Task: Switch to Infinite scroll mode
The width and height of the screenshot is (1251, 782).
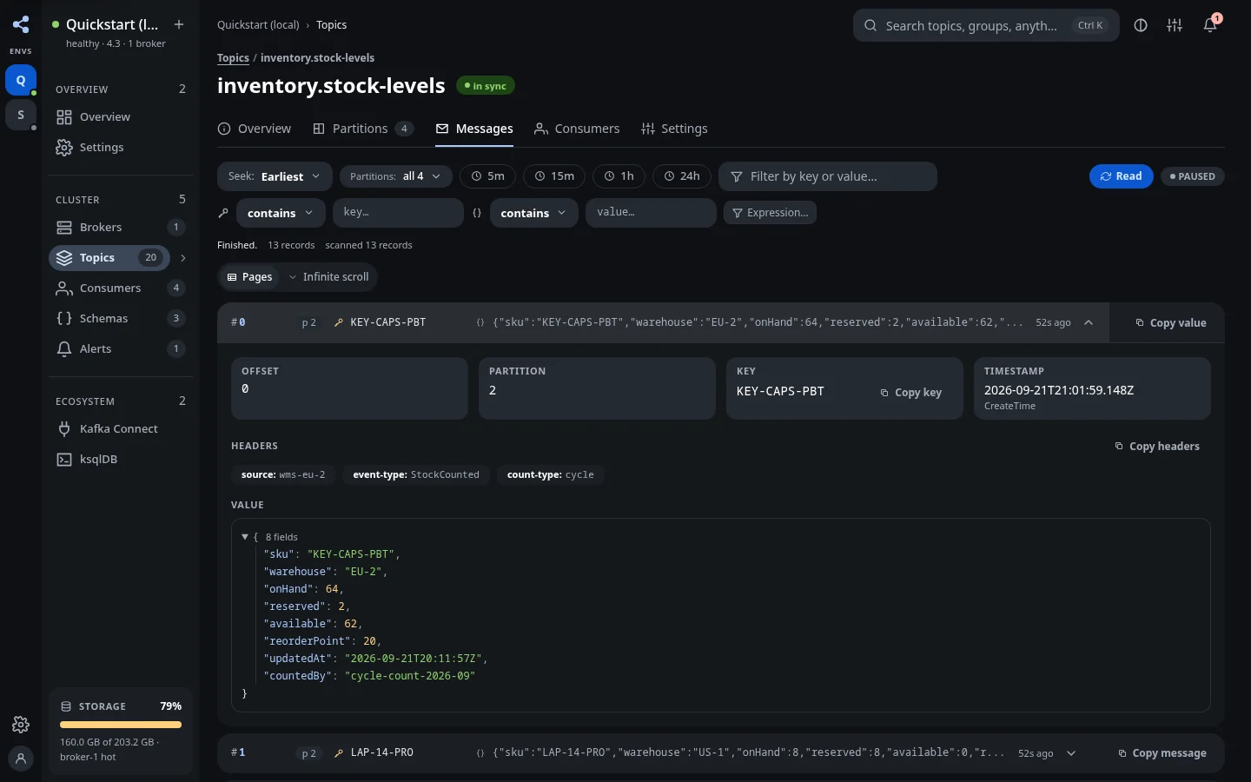Action: (x=328, y=277)
